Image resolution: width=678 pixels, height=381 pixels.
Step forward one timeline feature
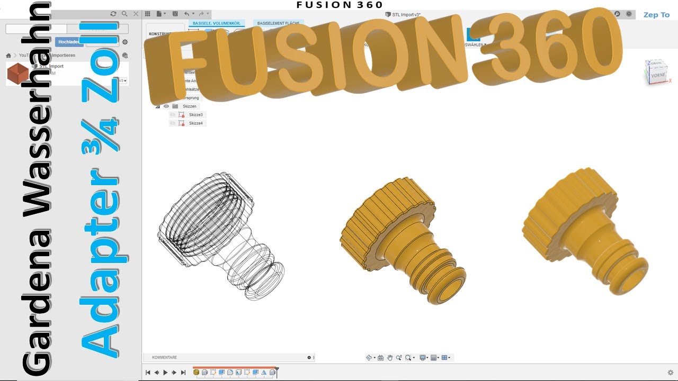click(174, 373)
